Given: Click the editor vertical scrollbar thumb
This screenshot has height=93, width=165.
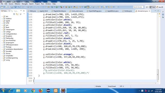Looking at the screenshot, I should [x=158, y=74].
